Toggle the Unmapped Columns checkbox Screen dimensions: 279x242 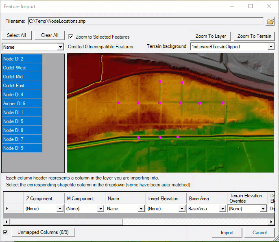coord(5,232)
